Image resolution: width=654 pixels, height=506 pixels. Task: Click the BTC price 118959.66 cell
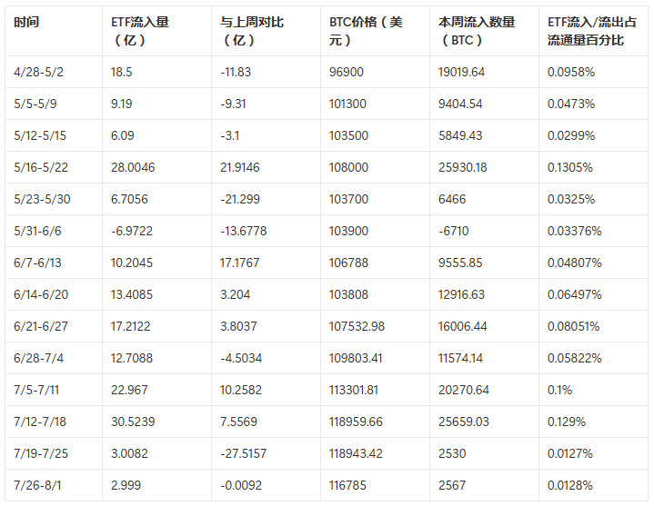tap(357, 422)
